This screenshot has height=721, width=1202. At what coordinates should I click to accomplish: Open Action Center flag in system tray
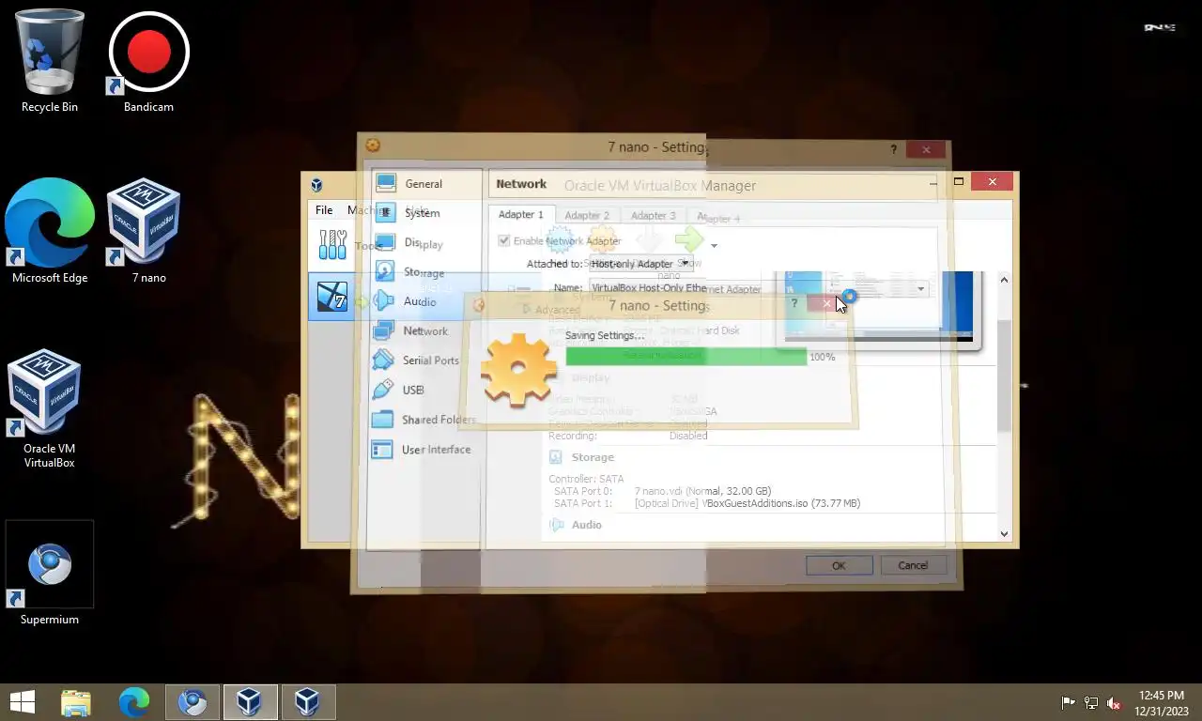[x=1068, y=702]
